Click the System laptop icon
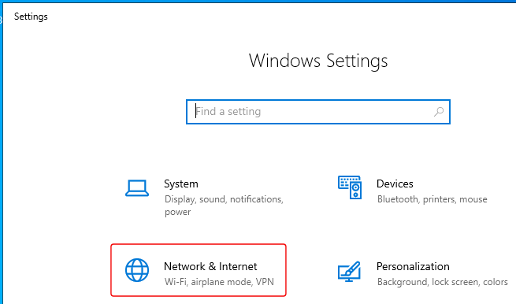This screenshot has width=516, height=304. [x=137, y=188]
